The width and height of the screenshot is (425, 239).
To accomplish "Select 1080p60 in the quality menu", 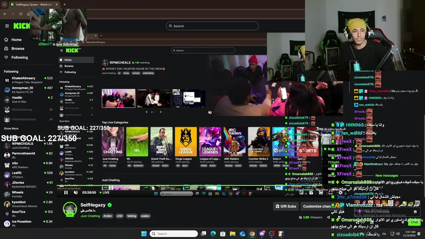I will (x=334, y=156).
